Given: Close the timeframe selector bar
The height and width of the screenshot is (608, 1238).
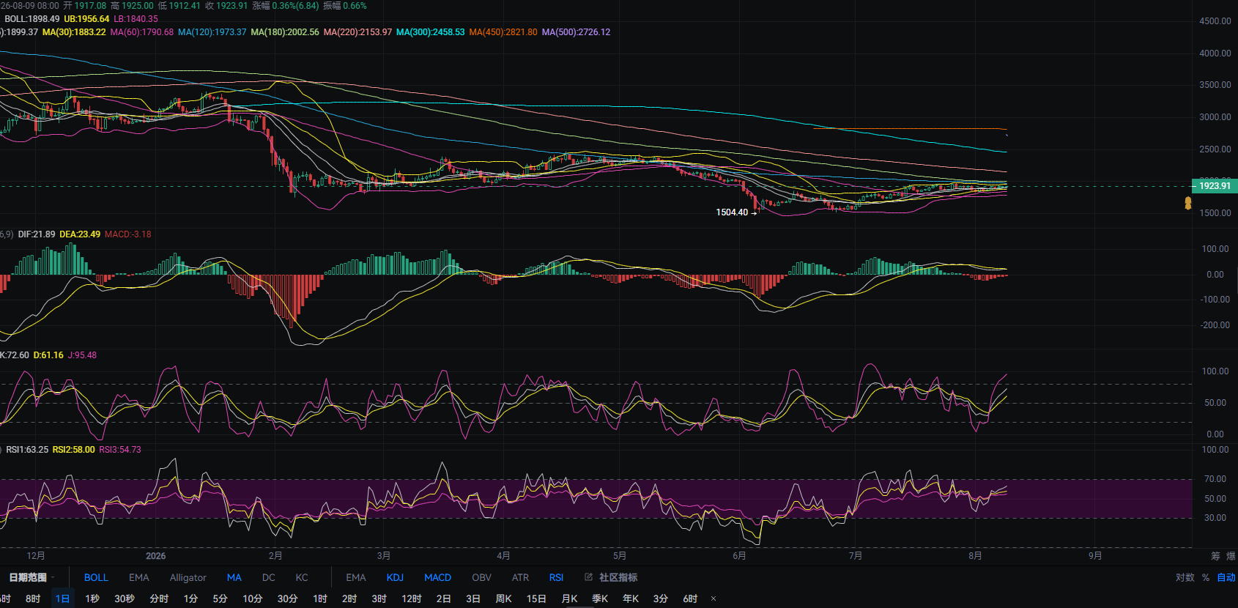Looking at the screenshot, I should point(713,598).
